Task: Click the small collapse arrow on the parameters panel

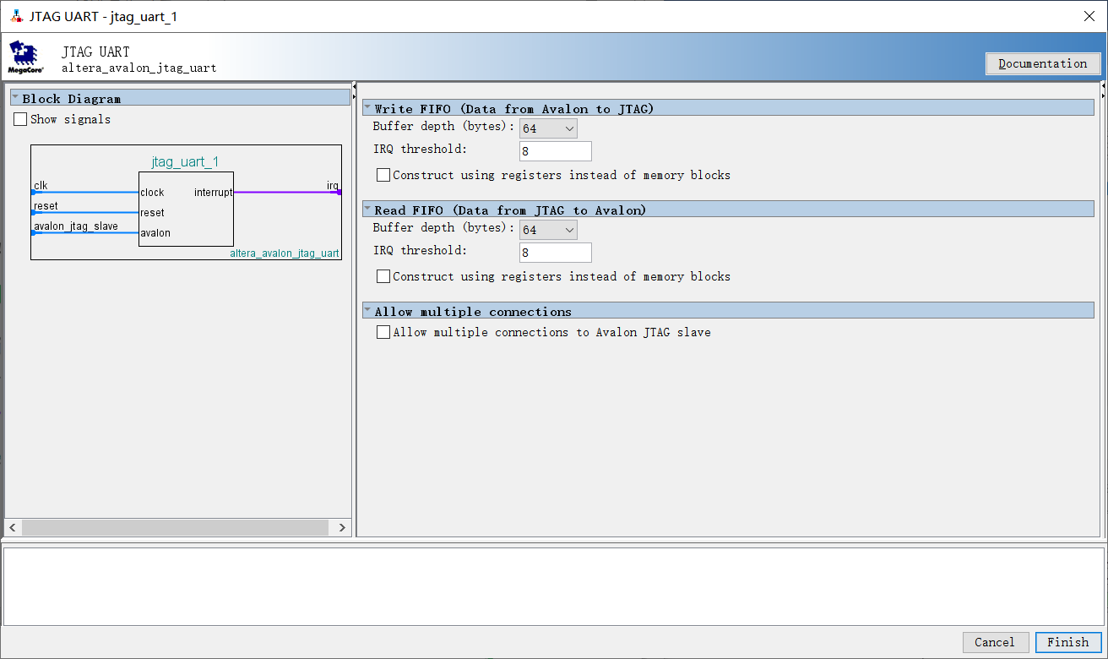Action: [1103, 85]
